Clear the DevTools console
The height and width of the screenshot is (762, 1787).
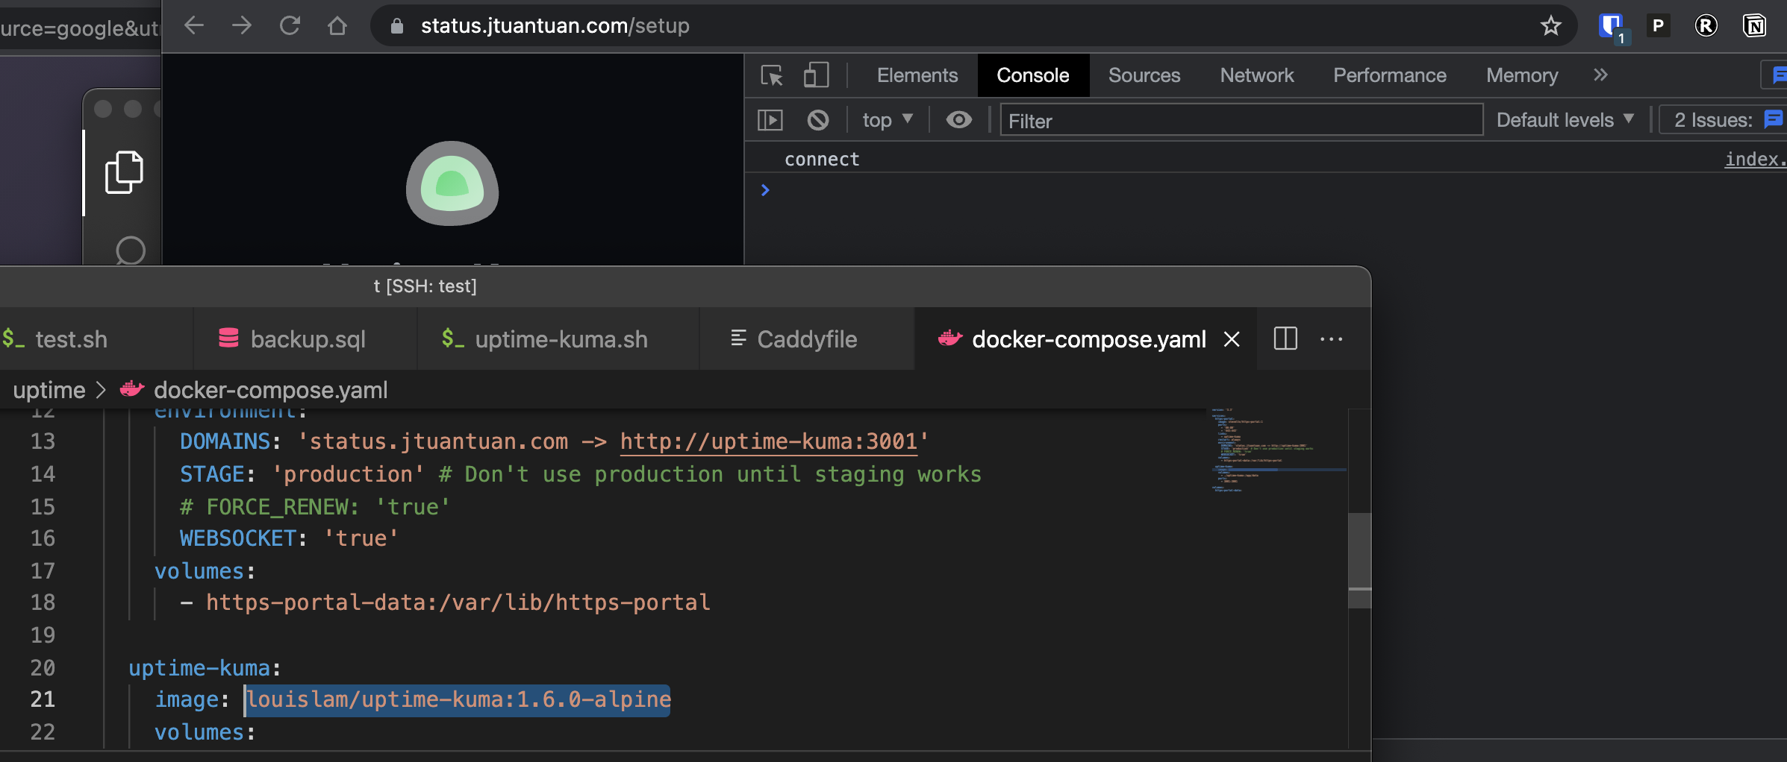(x=818, y=120)
